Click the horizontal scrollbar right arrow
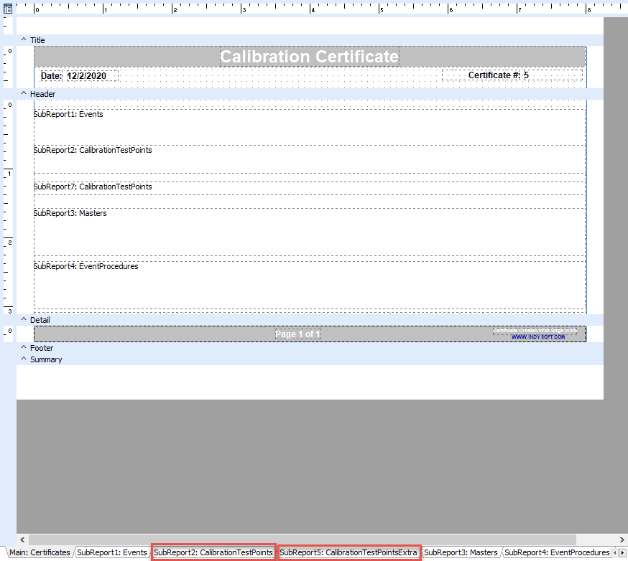 tap(620, 539)
